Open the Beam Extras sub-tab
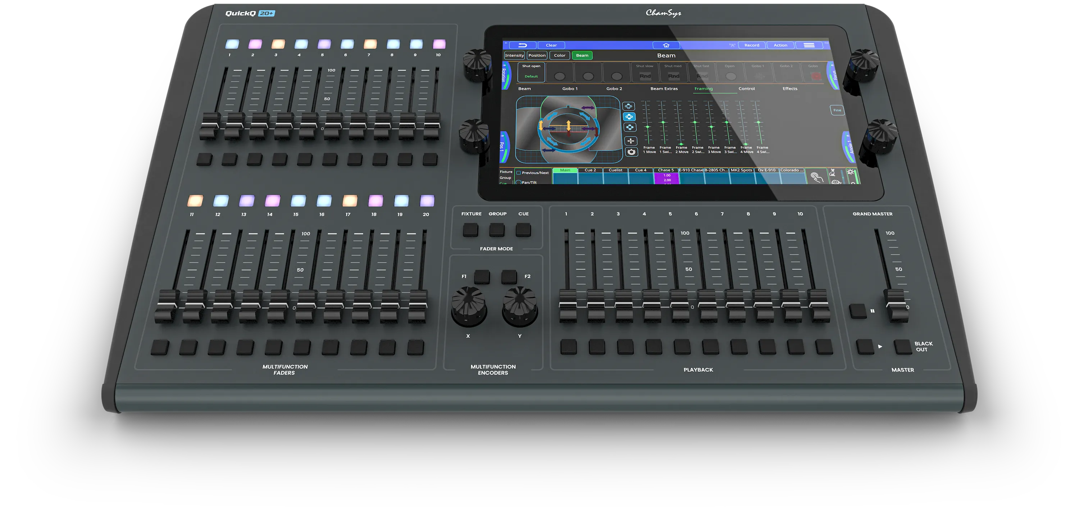The image size is (1079, 520). (664, 89)
